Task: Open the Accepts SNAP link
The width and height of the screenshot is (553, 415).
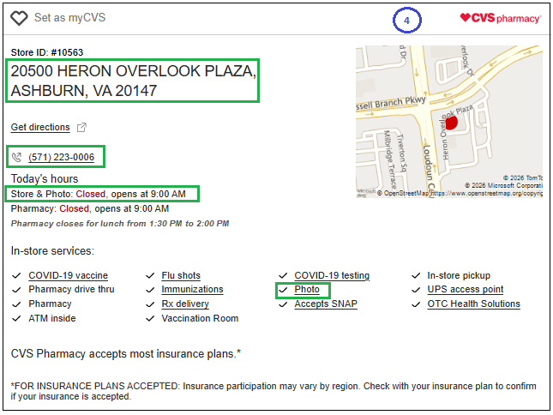Action: click(326, 304)
